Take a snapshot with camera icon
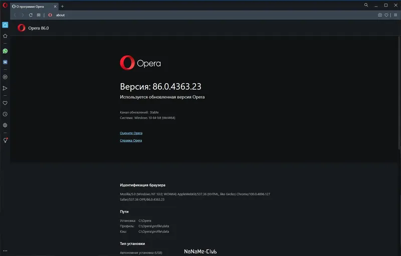401x256 pixels. pyautogui.click(x=380, y=15)
